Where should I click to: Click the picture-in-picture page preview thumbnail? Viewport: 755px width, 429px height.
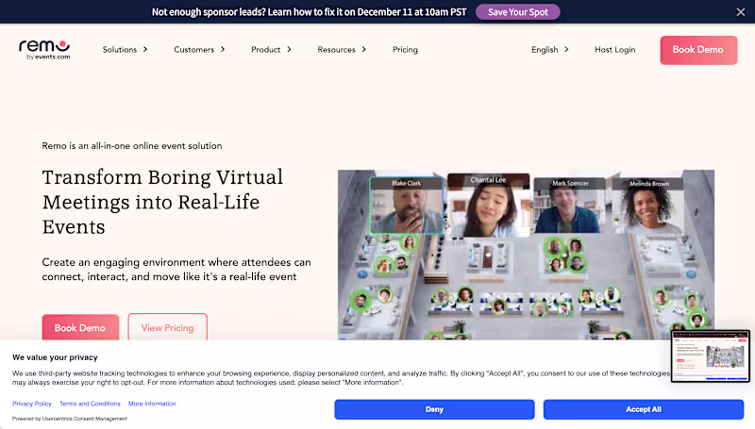point(711,356)
